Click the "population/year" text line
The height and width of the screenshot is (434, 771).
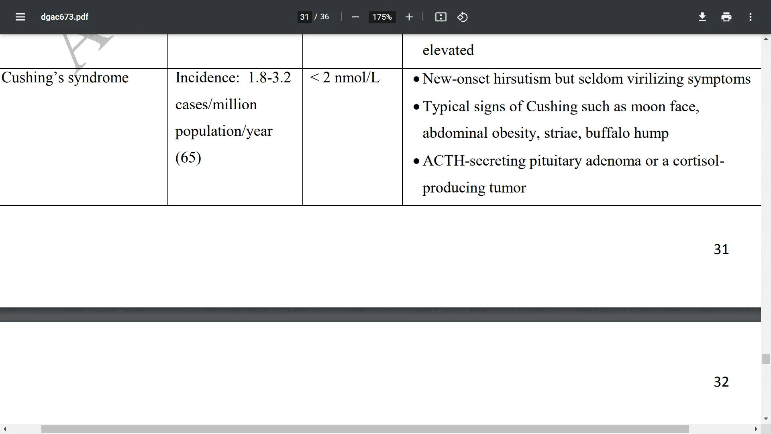[224, 131]
